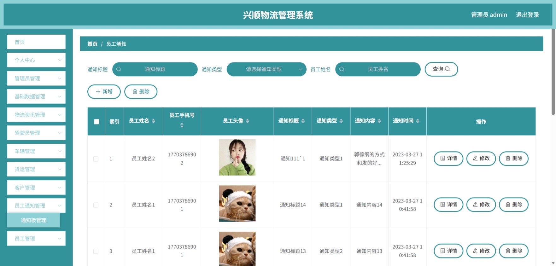The height and width of the screenshot is (266, 556).
Task: Expand 基础数据管理 sidebar menu
Action: click(x=36, y=96)
